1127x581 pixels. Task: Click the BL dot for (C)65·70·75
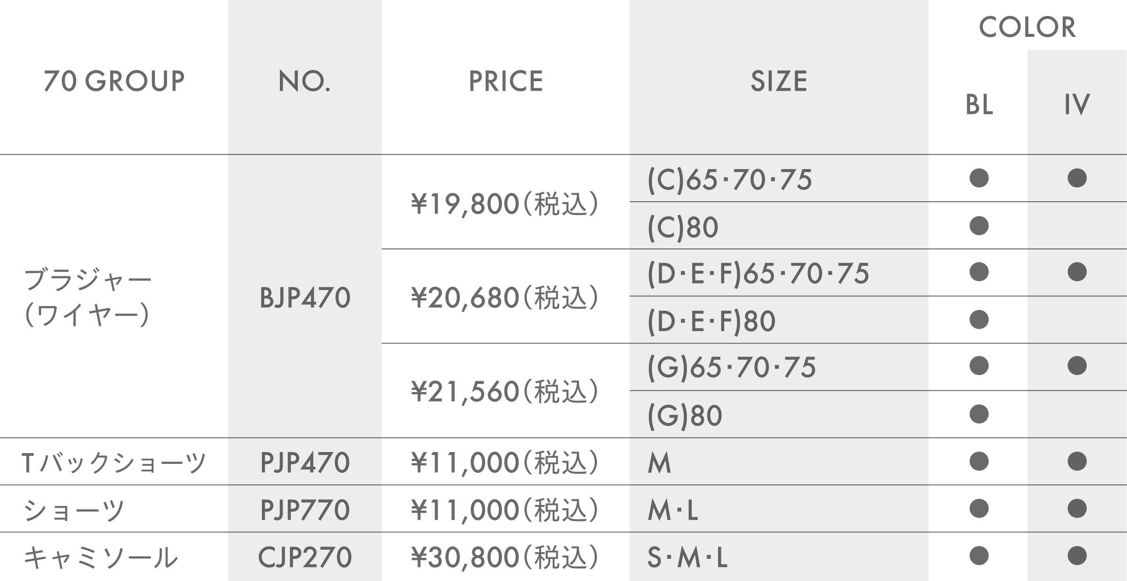pos(979,178)
